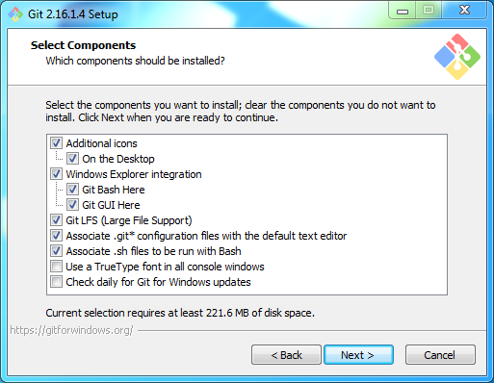
Task: Uncheck On the Desktop option
Action: [72, 159]
